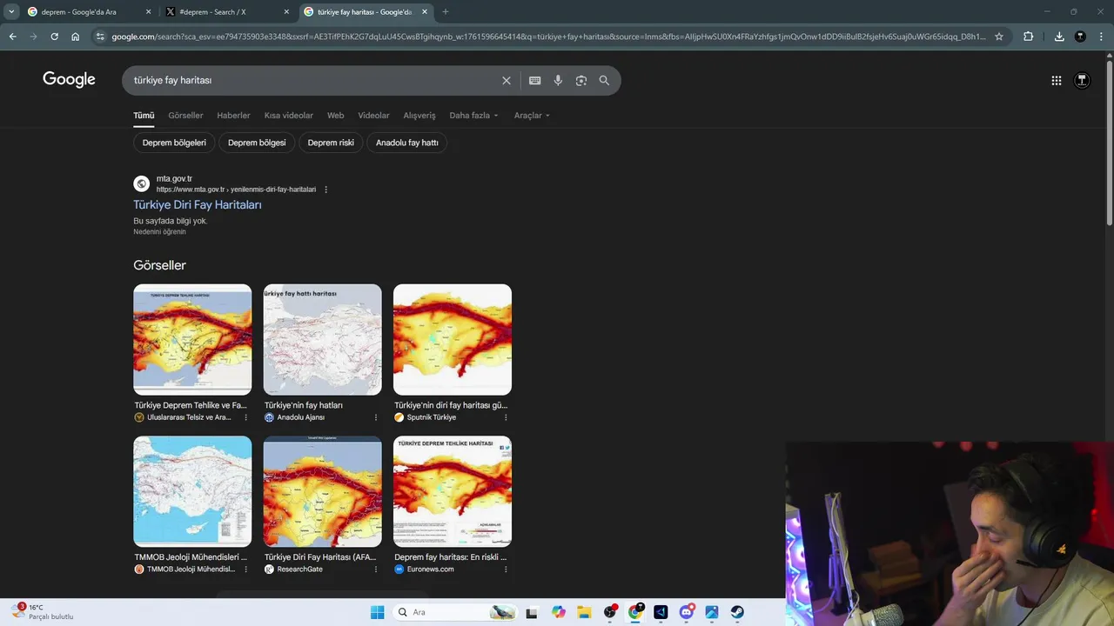This screenshot has width=1114, height=626.
Task: Open the Görseller section heading
Action: (x=159, y=265)
